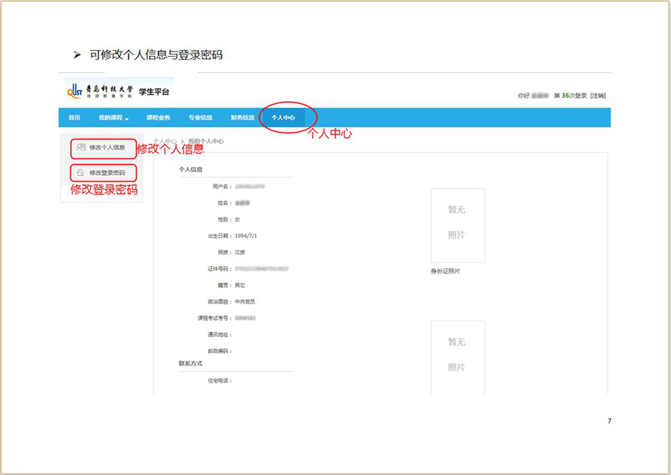Click the person icon beside 修改个人信息
The height and width of the screenshot is (475, 671).
click(81, 148)
